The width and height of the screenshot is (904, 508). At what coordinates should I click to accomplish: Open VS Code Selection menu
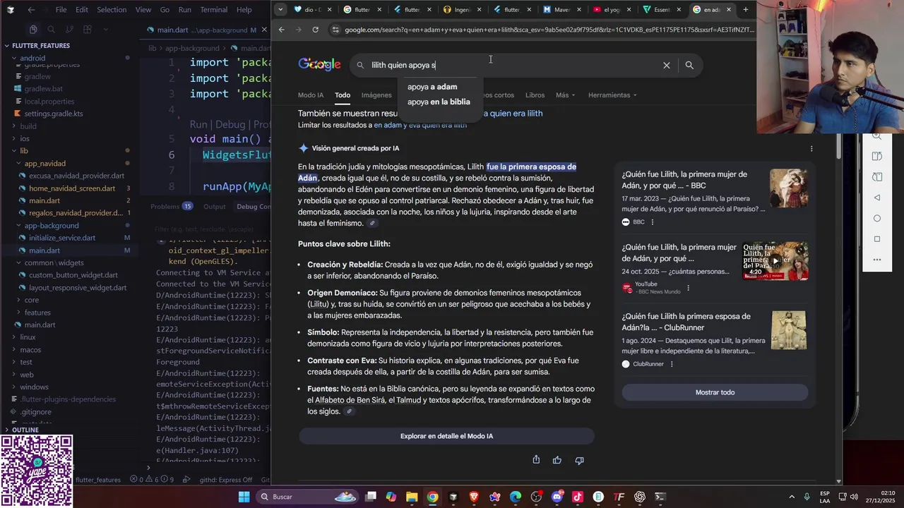pyautogui.click(x=112, y=10)
